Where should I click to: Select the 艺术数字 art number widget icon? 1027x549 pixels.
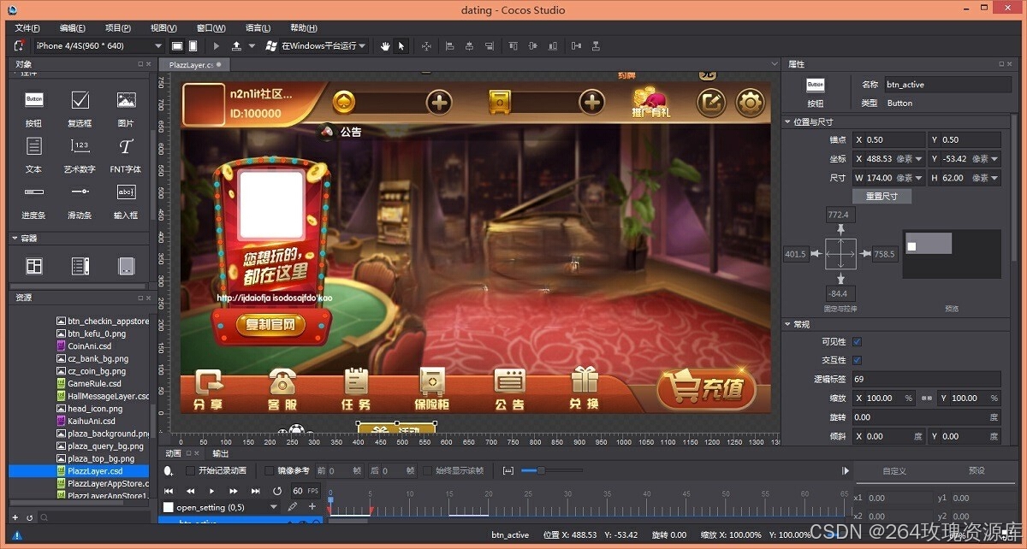(x=80, y=146)
